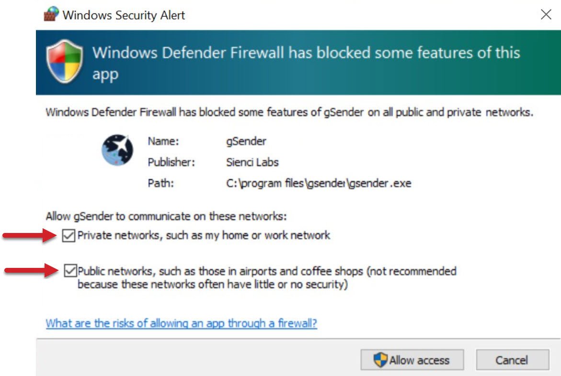Click the Sienci Labs publisher text
The height and width of the screenshot is (376, 561).
click(252, 162)
